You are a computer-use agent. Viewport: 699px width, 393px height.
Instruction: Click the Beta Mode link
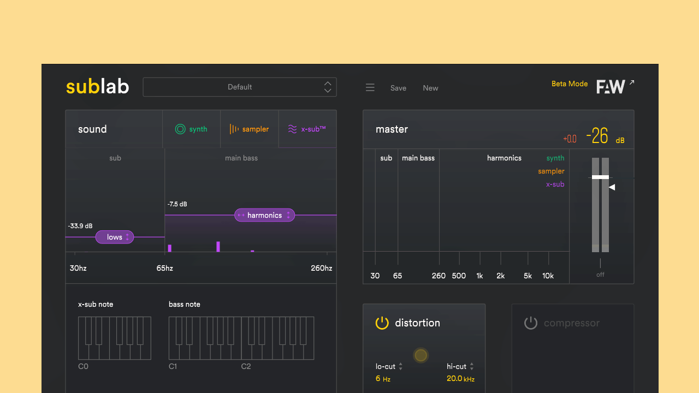[570, 84]
